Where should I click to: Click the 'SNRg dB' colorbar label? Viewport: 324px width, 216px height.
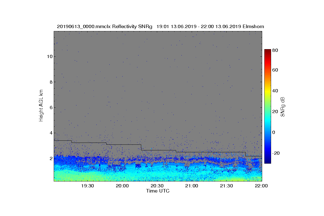click(x=283, y=107)
